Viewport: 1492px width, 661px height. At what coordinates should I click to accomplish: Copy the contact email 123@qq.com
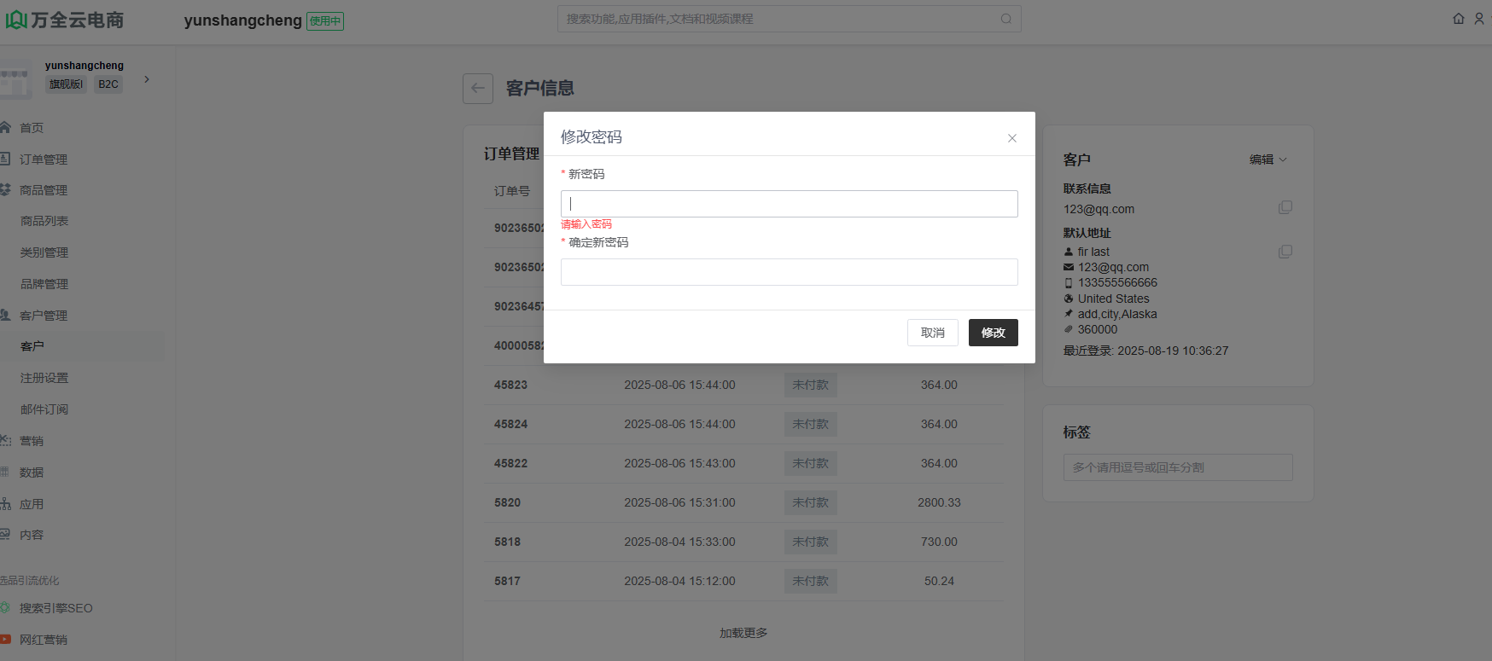[x=1285, y=208]
